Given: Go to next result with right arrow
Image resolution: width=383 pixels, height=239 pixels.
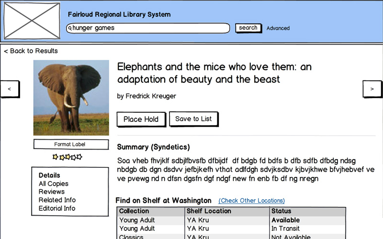Looking at the screenshot, I should [372, 89].
